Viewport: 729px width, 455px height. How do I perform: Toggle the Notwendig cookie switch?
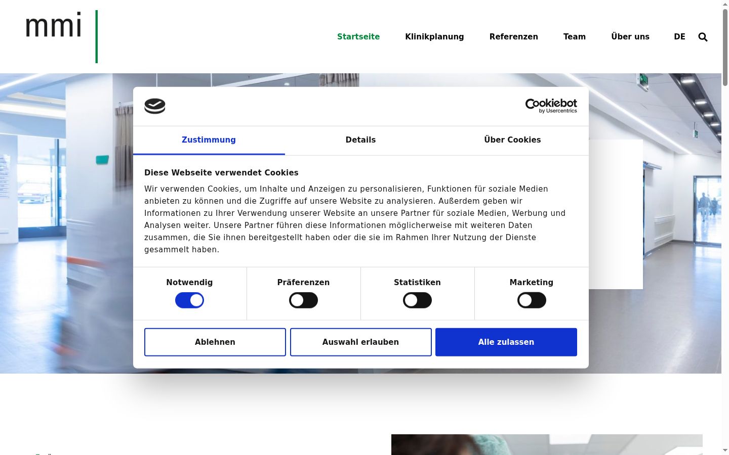(189, 300)
